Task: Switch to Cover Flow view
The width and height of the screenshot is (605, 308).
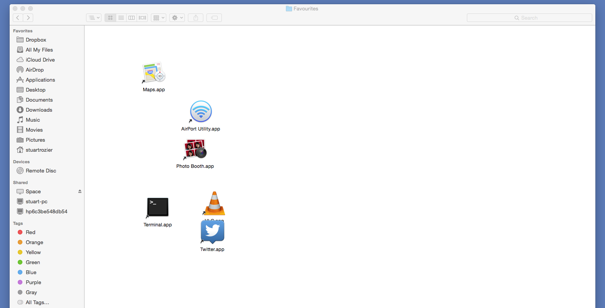Action: click(142, 18)
